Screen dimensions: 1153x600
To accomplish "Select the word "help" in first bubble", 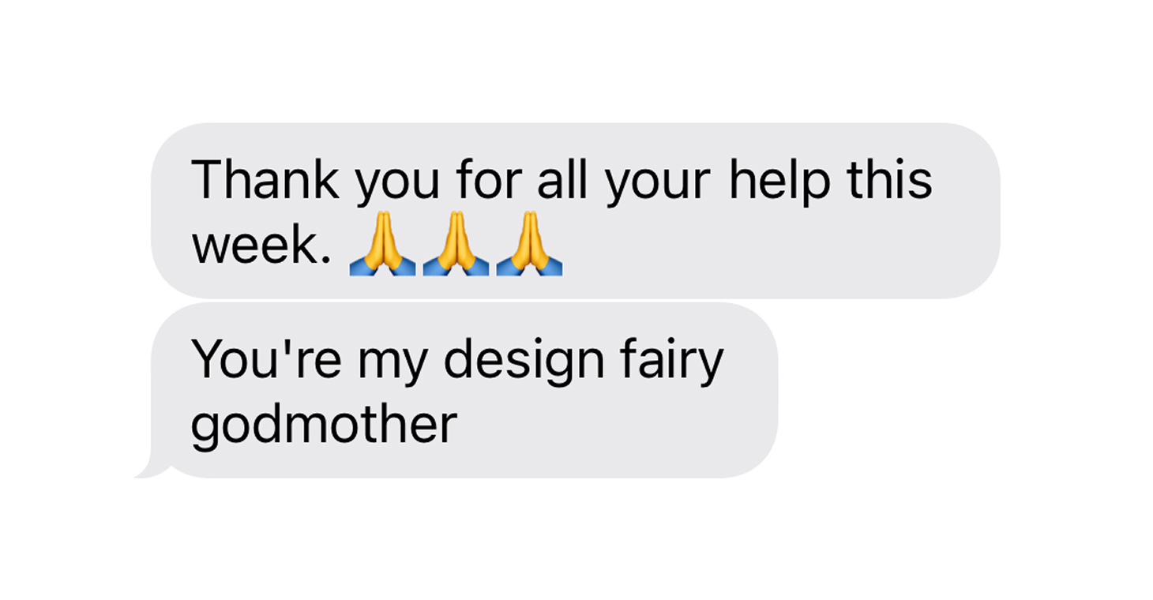I will click(779, 182).
